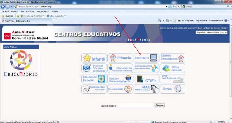Open Escuelas Oficiales de Idiomas tile

(94, 68)
